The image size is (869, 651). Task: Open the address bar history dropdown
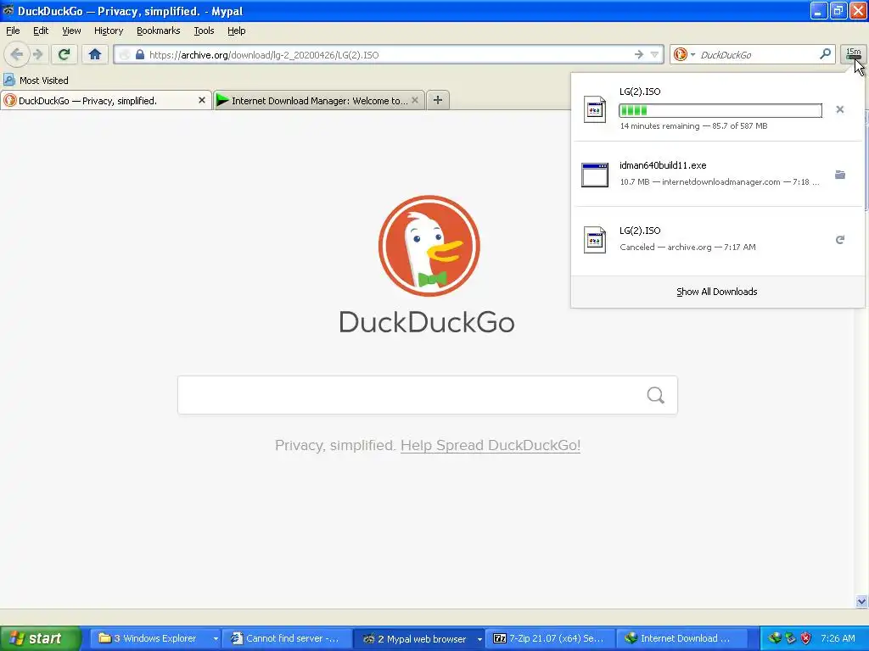pos(654,54)
